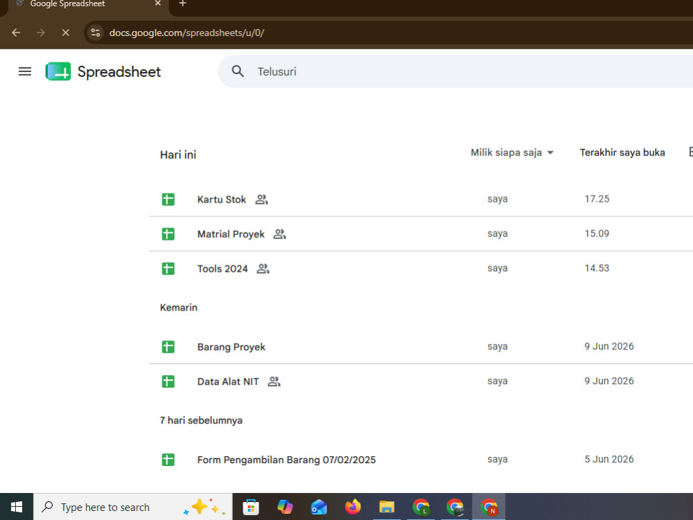
Task: Click shared people icon beside Tools 2024
Action: [263, 268]
